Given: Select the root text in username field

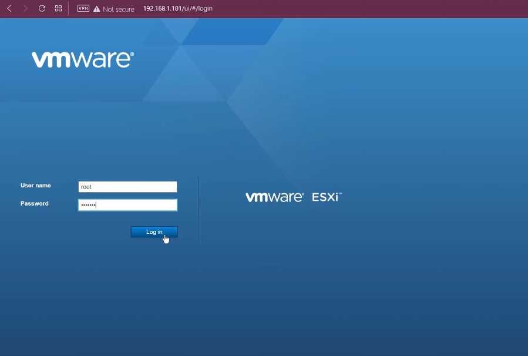Looking at the screenshot, I should (86, 186).
